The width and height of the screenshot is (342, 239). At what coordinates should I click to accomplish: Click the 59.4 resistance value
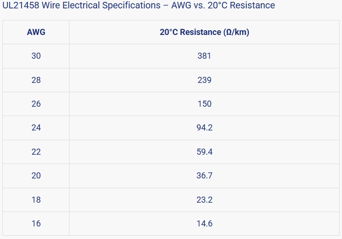204,152
